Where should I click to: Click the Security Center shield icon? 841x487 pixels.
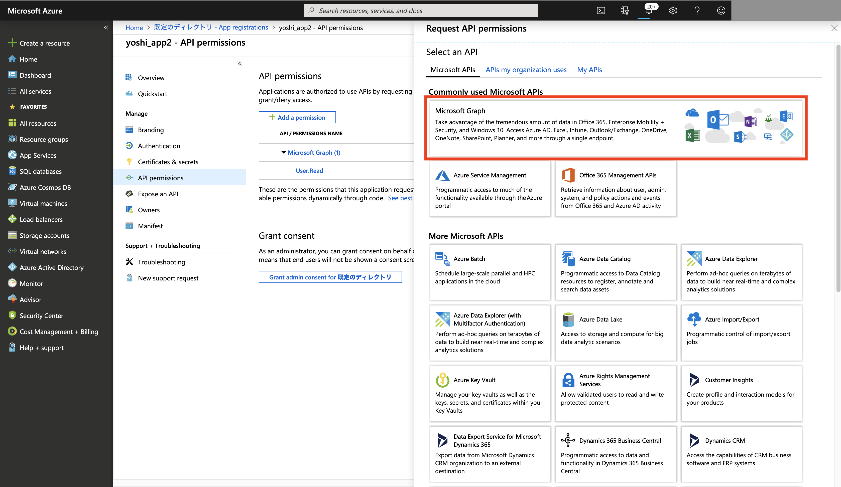(12, 315)
